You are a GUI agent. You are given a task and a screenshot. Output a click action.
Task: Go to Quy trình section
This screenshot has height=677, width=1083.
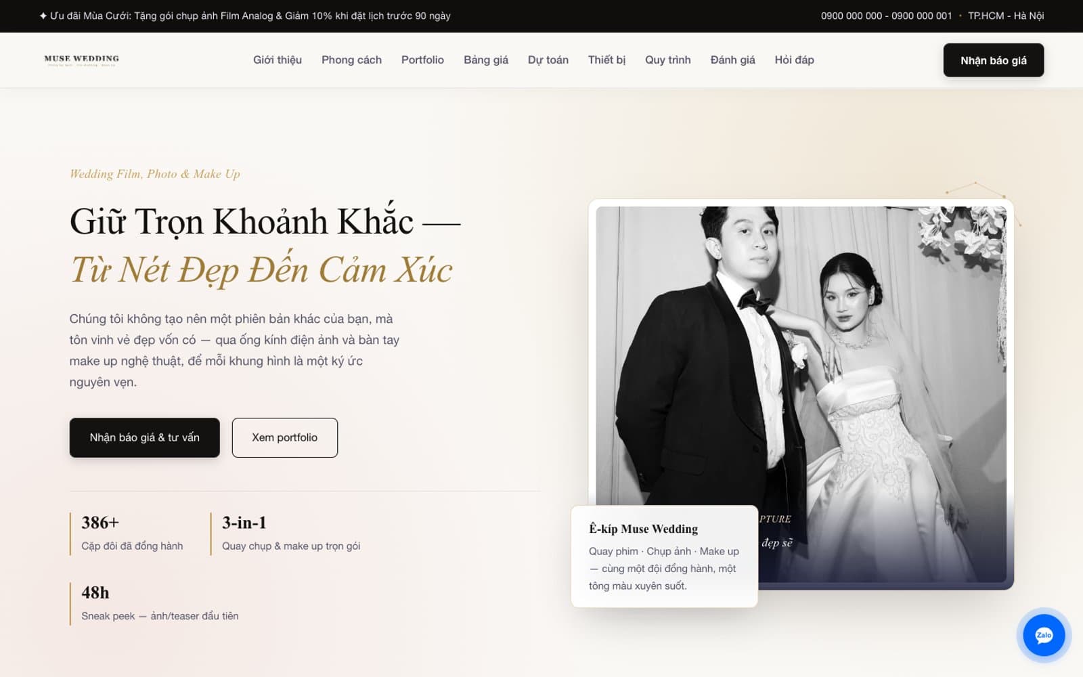tap(668, 60)
